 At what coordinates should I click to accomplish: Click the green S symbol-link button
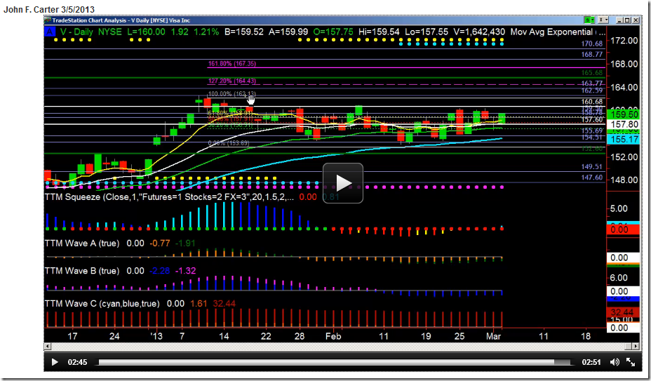(x=588, y=20)
